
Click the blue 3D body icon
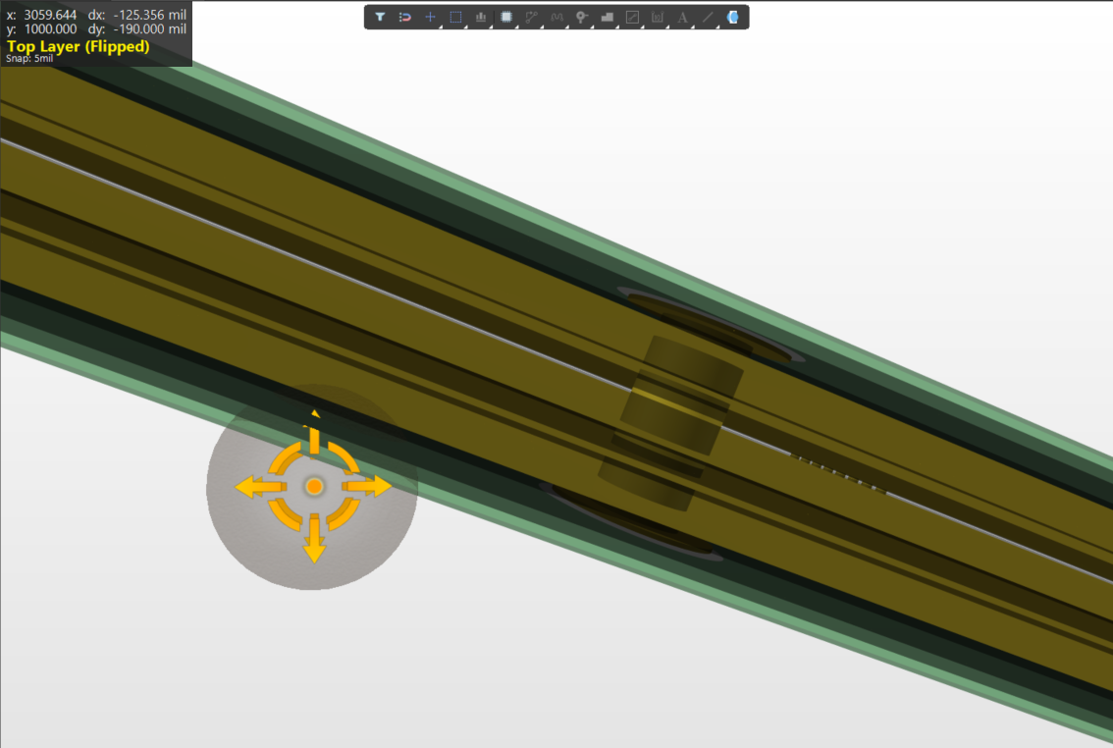[732, 17]
